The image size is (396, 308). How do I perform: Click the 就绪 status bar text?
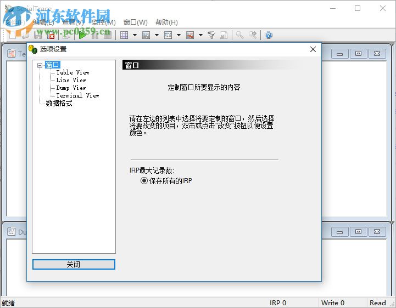pos(8,303)
